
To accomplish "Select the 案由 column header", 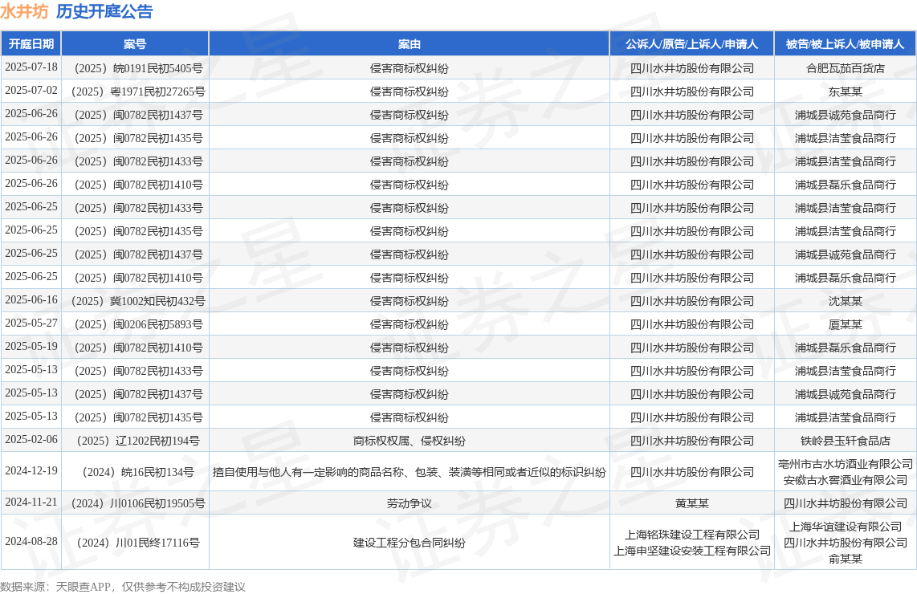I will [x=410, y=44].
